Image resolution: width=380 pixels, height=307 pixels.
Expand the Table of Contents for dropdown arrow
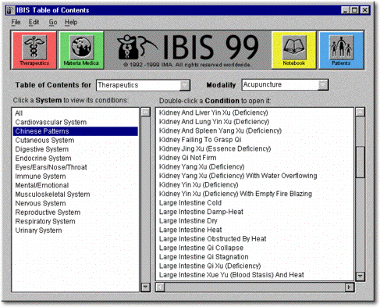coord(185,85)
